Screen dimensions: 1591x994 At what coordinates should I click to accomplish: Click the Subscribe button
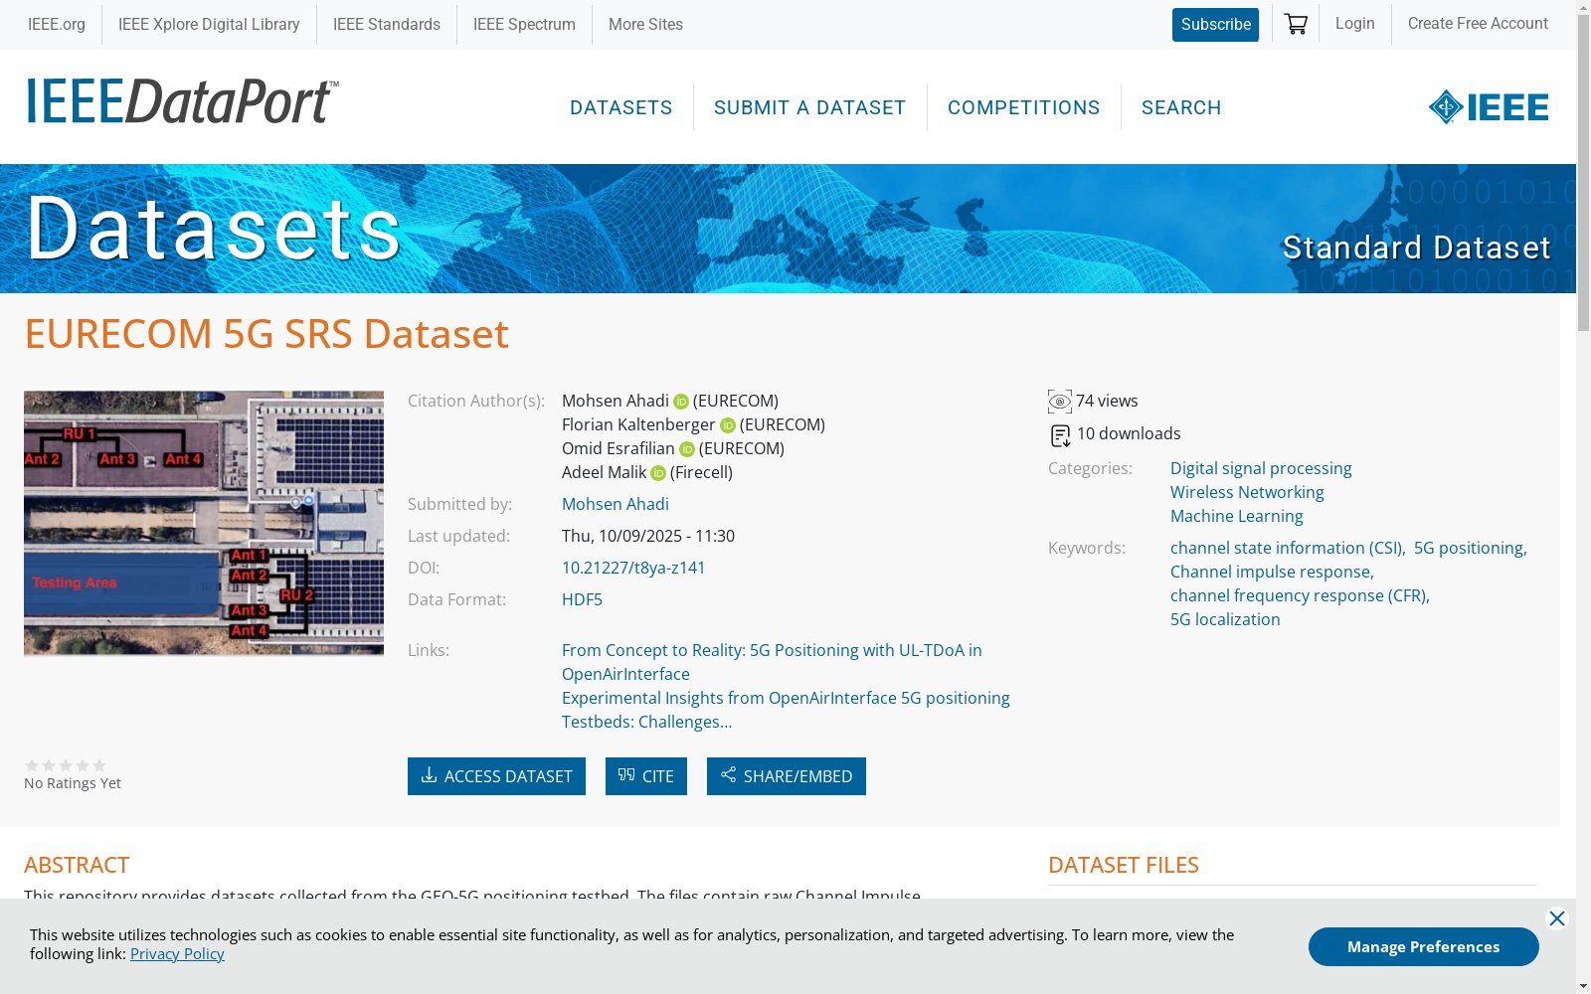click(1215, 25)
